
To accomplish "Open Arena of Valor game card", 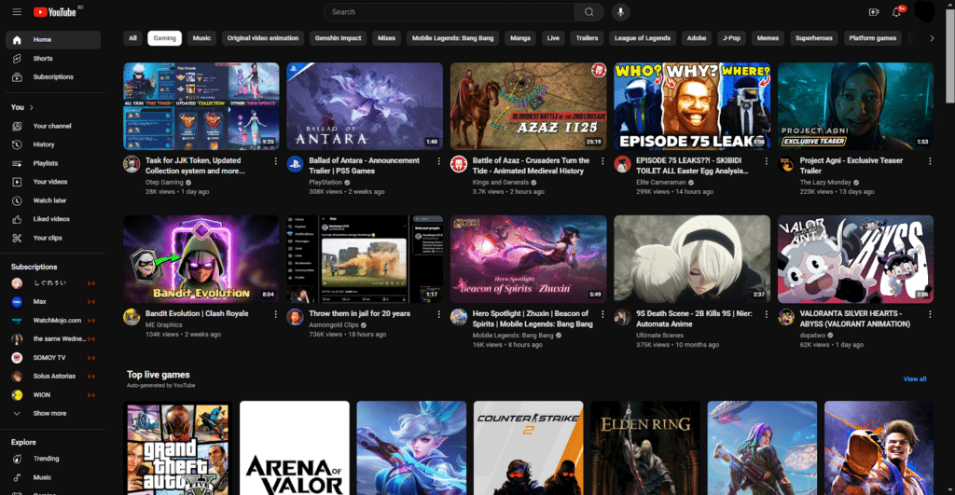I will (x=295, y=448).
